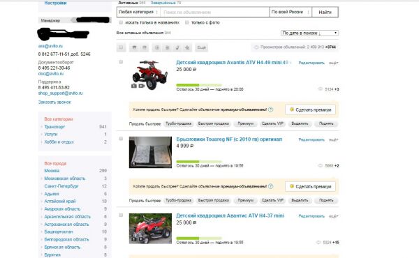Click the Поиск по объявлениям search field
This screenshot has height=258, width=419.
(x=215, y=12)
